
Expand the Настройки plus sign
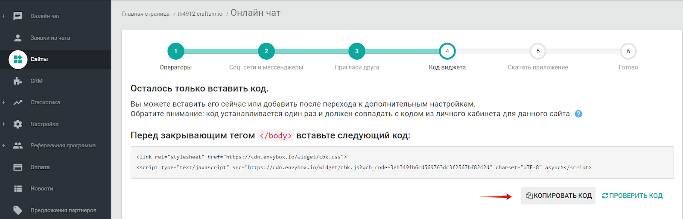point(3,124)
